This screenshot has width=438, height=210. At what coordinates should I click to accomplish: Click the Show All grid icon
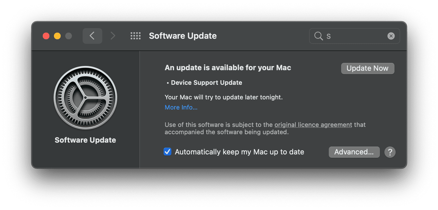point(135,36)
